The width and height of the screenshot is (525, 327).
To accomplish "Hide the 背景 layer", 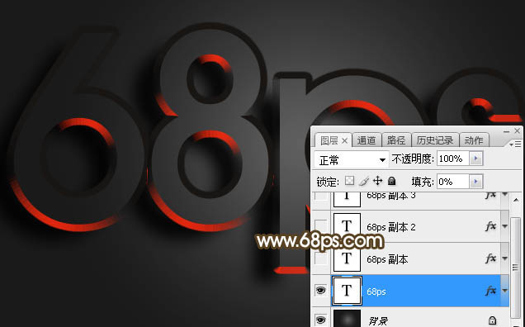I will pyautogui.click(x=320, y=320).
